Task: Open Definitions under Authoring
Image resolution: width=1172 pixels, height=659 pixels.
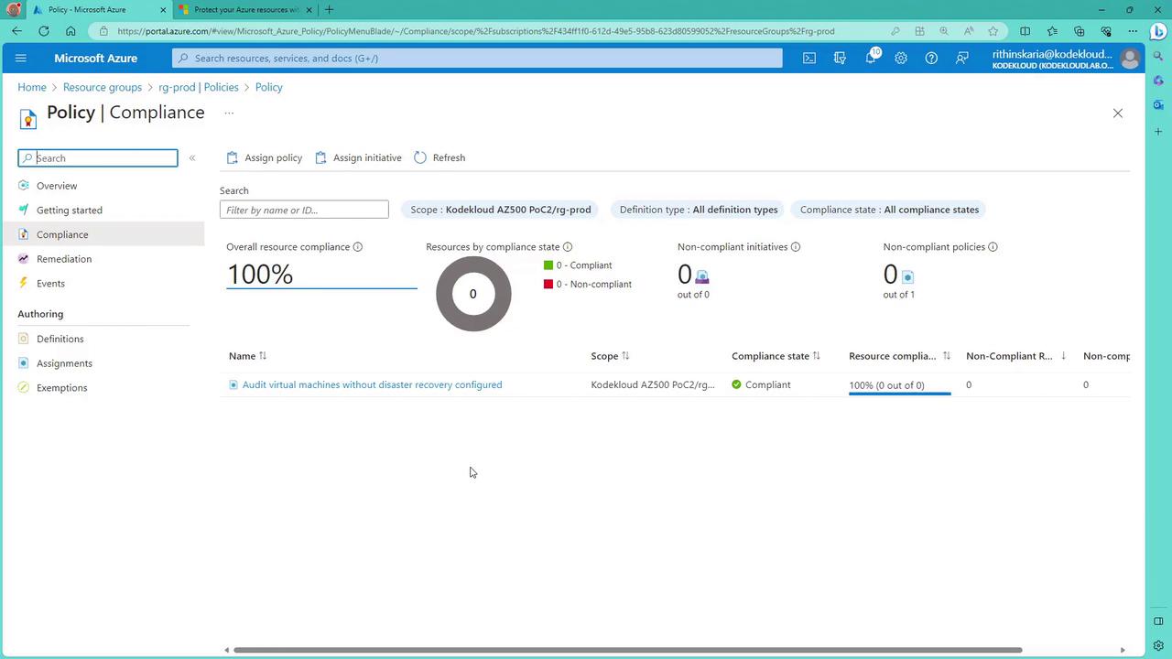Action: (x=60, y=339)
